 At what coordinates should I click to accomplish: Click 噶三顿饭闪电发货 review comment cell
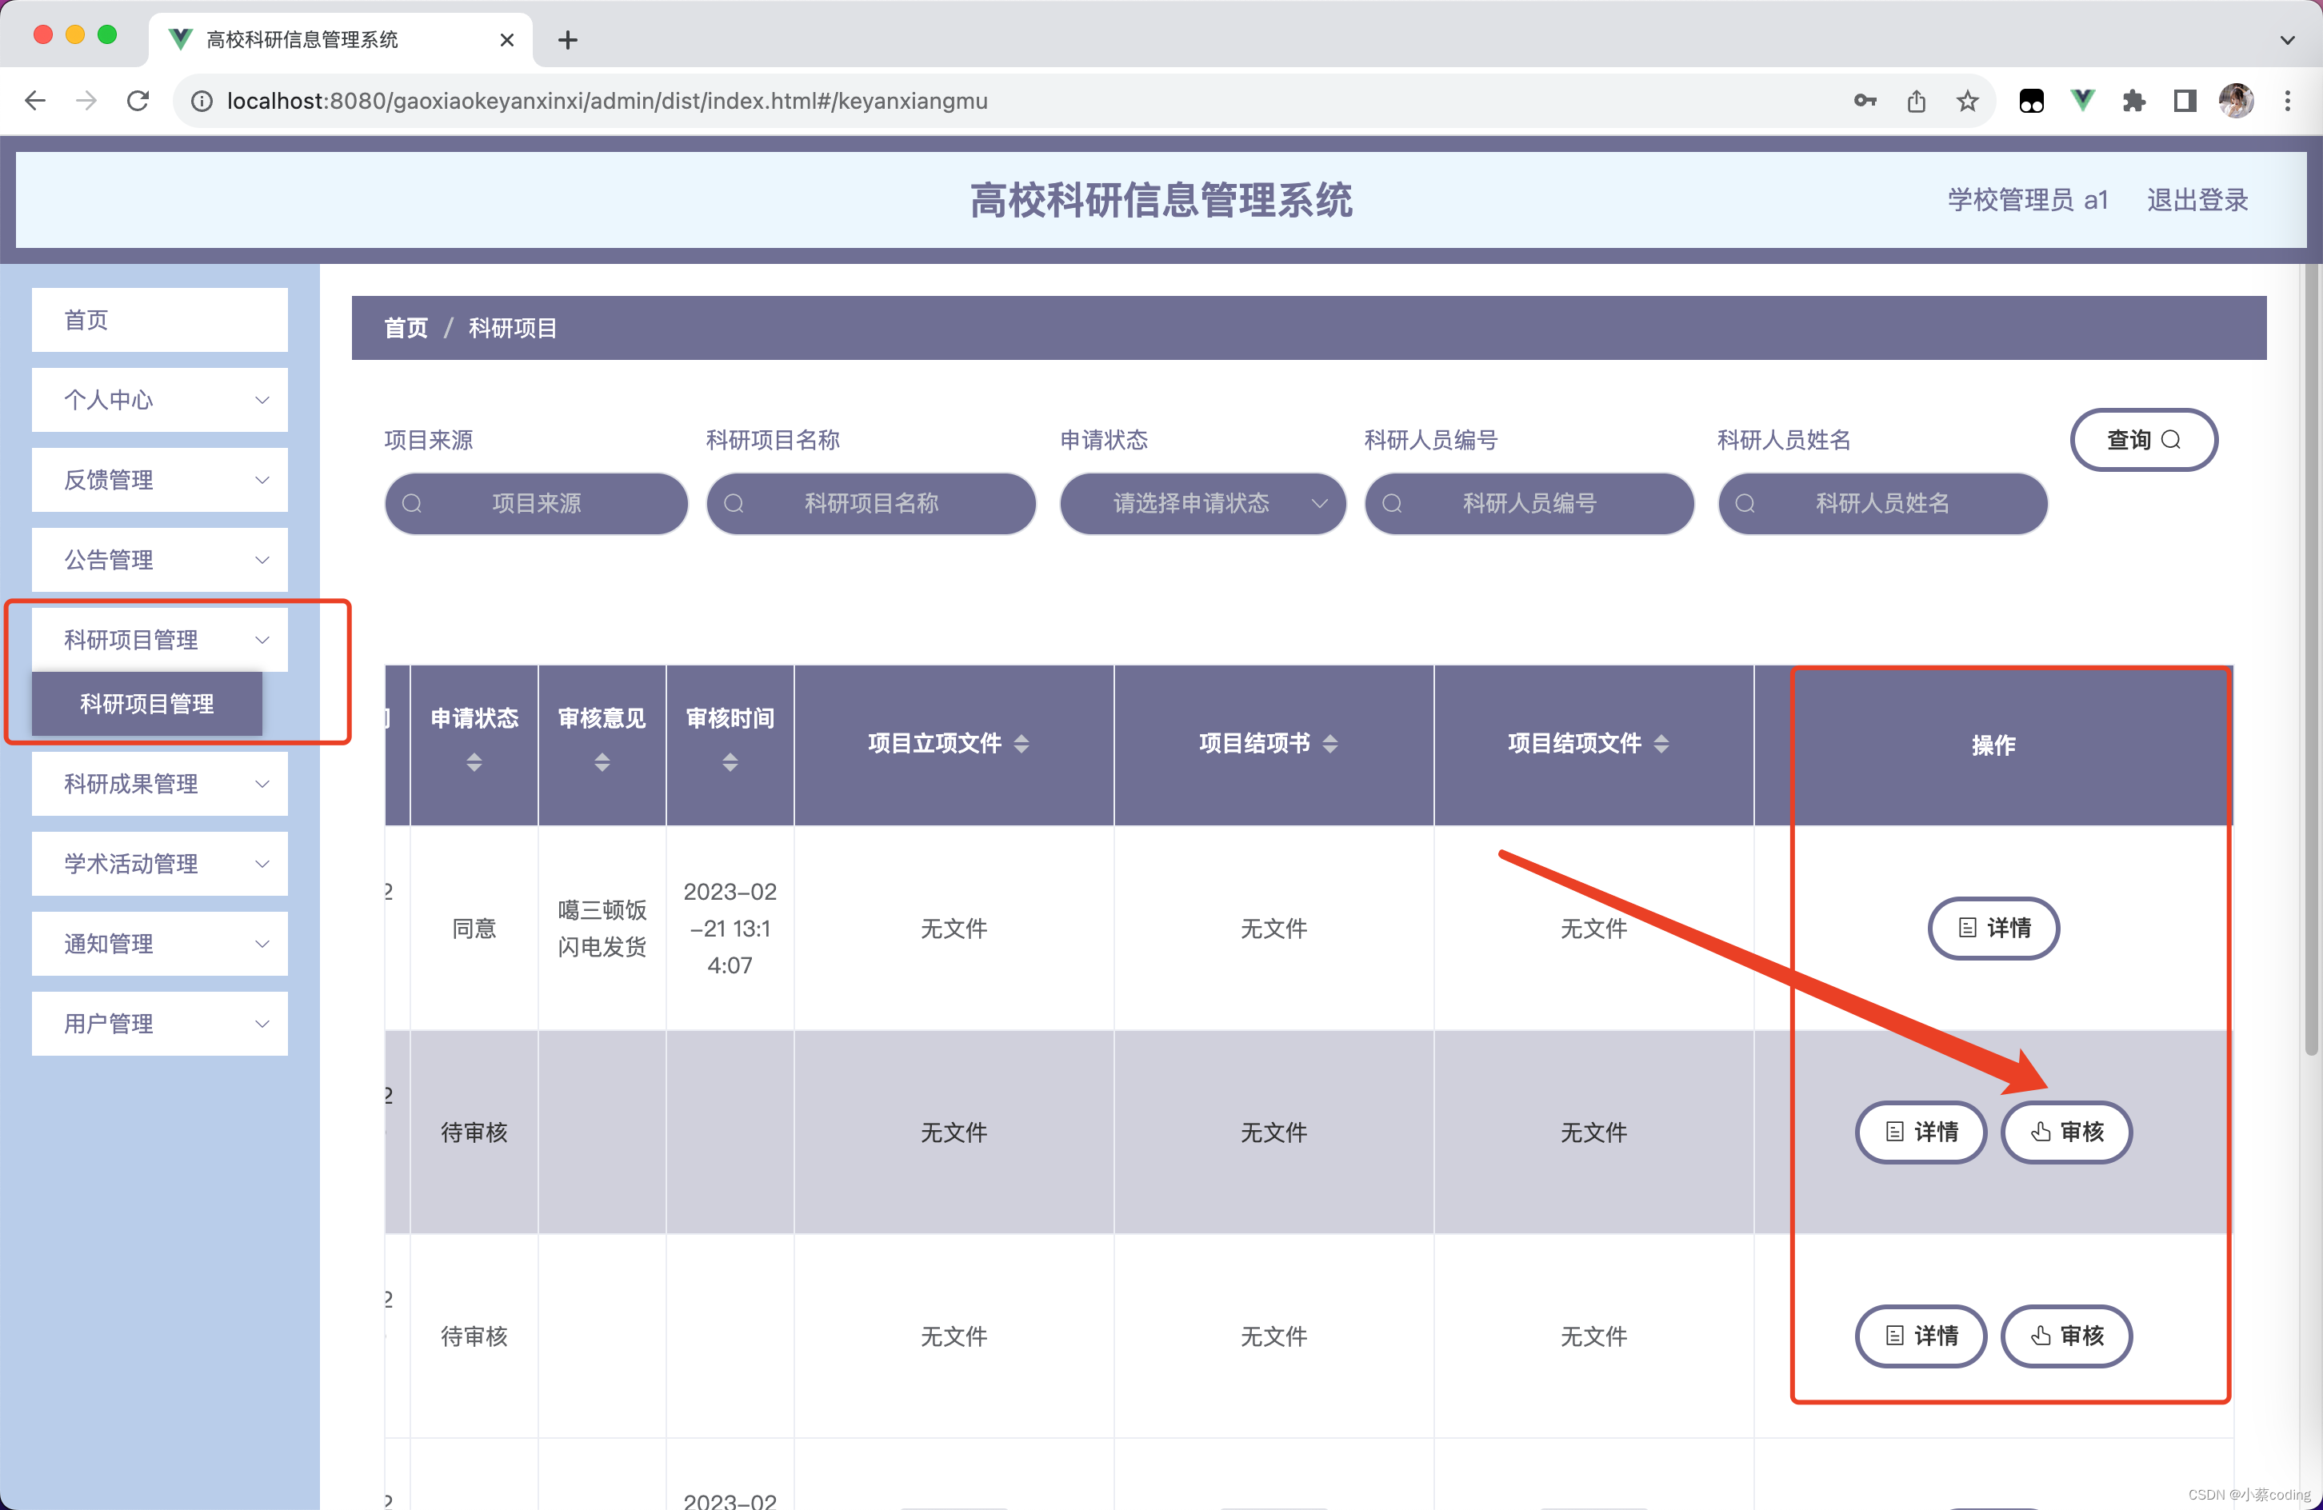[x=602, y=929]
